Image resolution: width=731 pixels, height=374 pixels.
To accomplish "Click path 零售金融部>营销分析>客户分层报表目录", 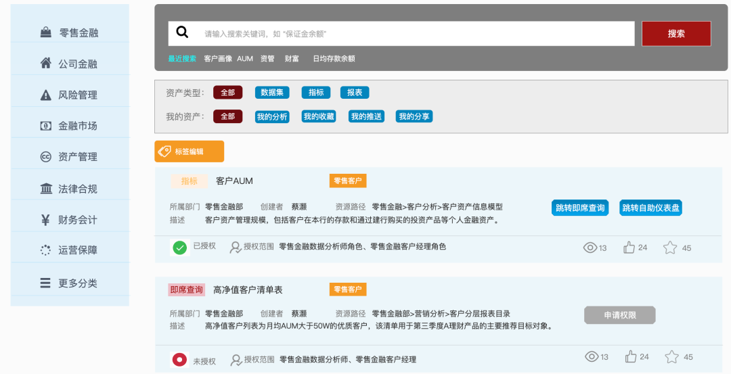I will 441,313.
